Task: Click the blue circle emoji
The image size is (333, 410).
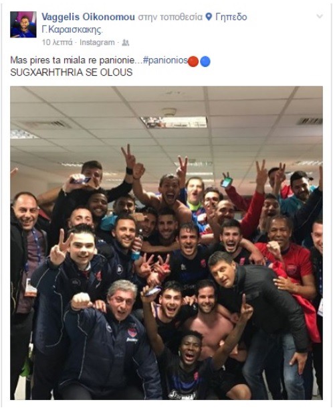Action: tap(205, 62)
